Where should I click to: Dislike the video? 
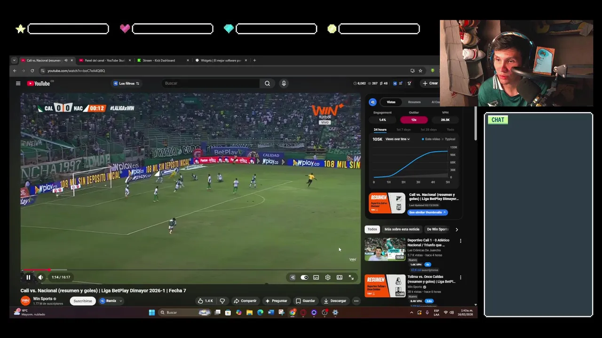tap(222, 301)
